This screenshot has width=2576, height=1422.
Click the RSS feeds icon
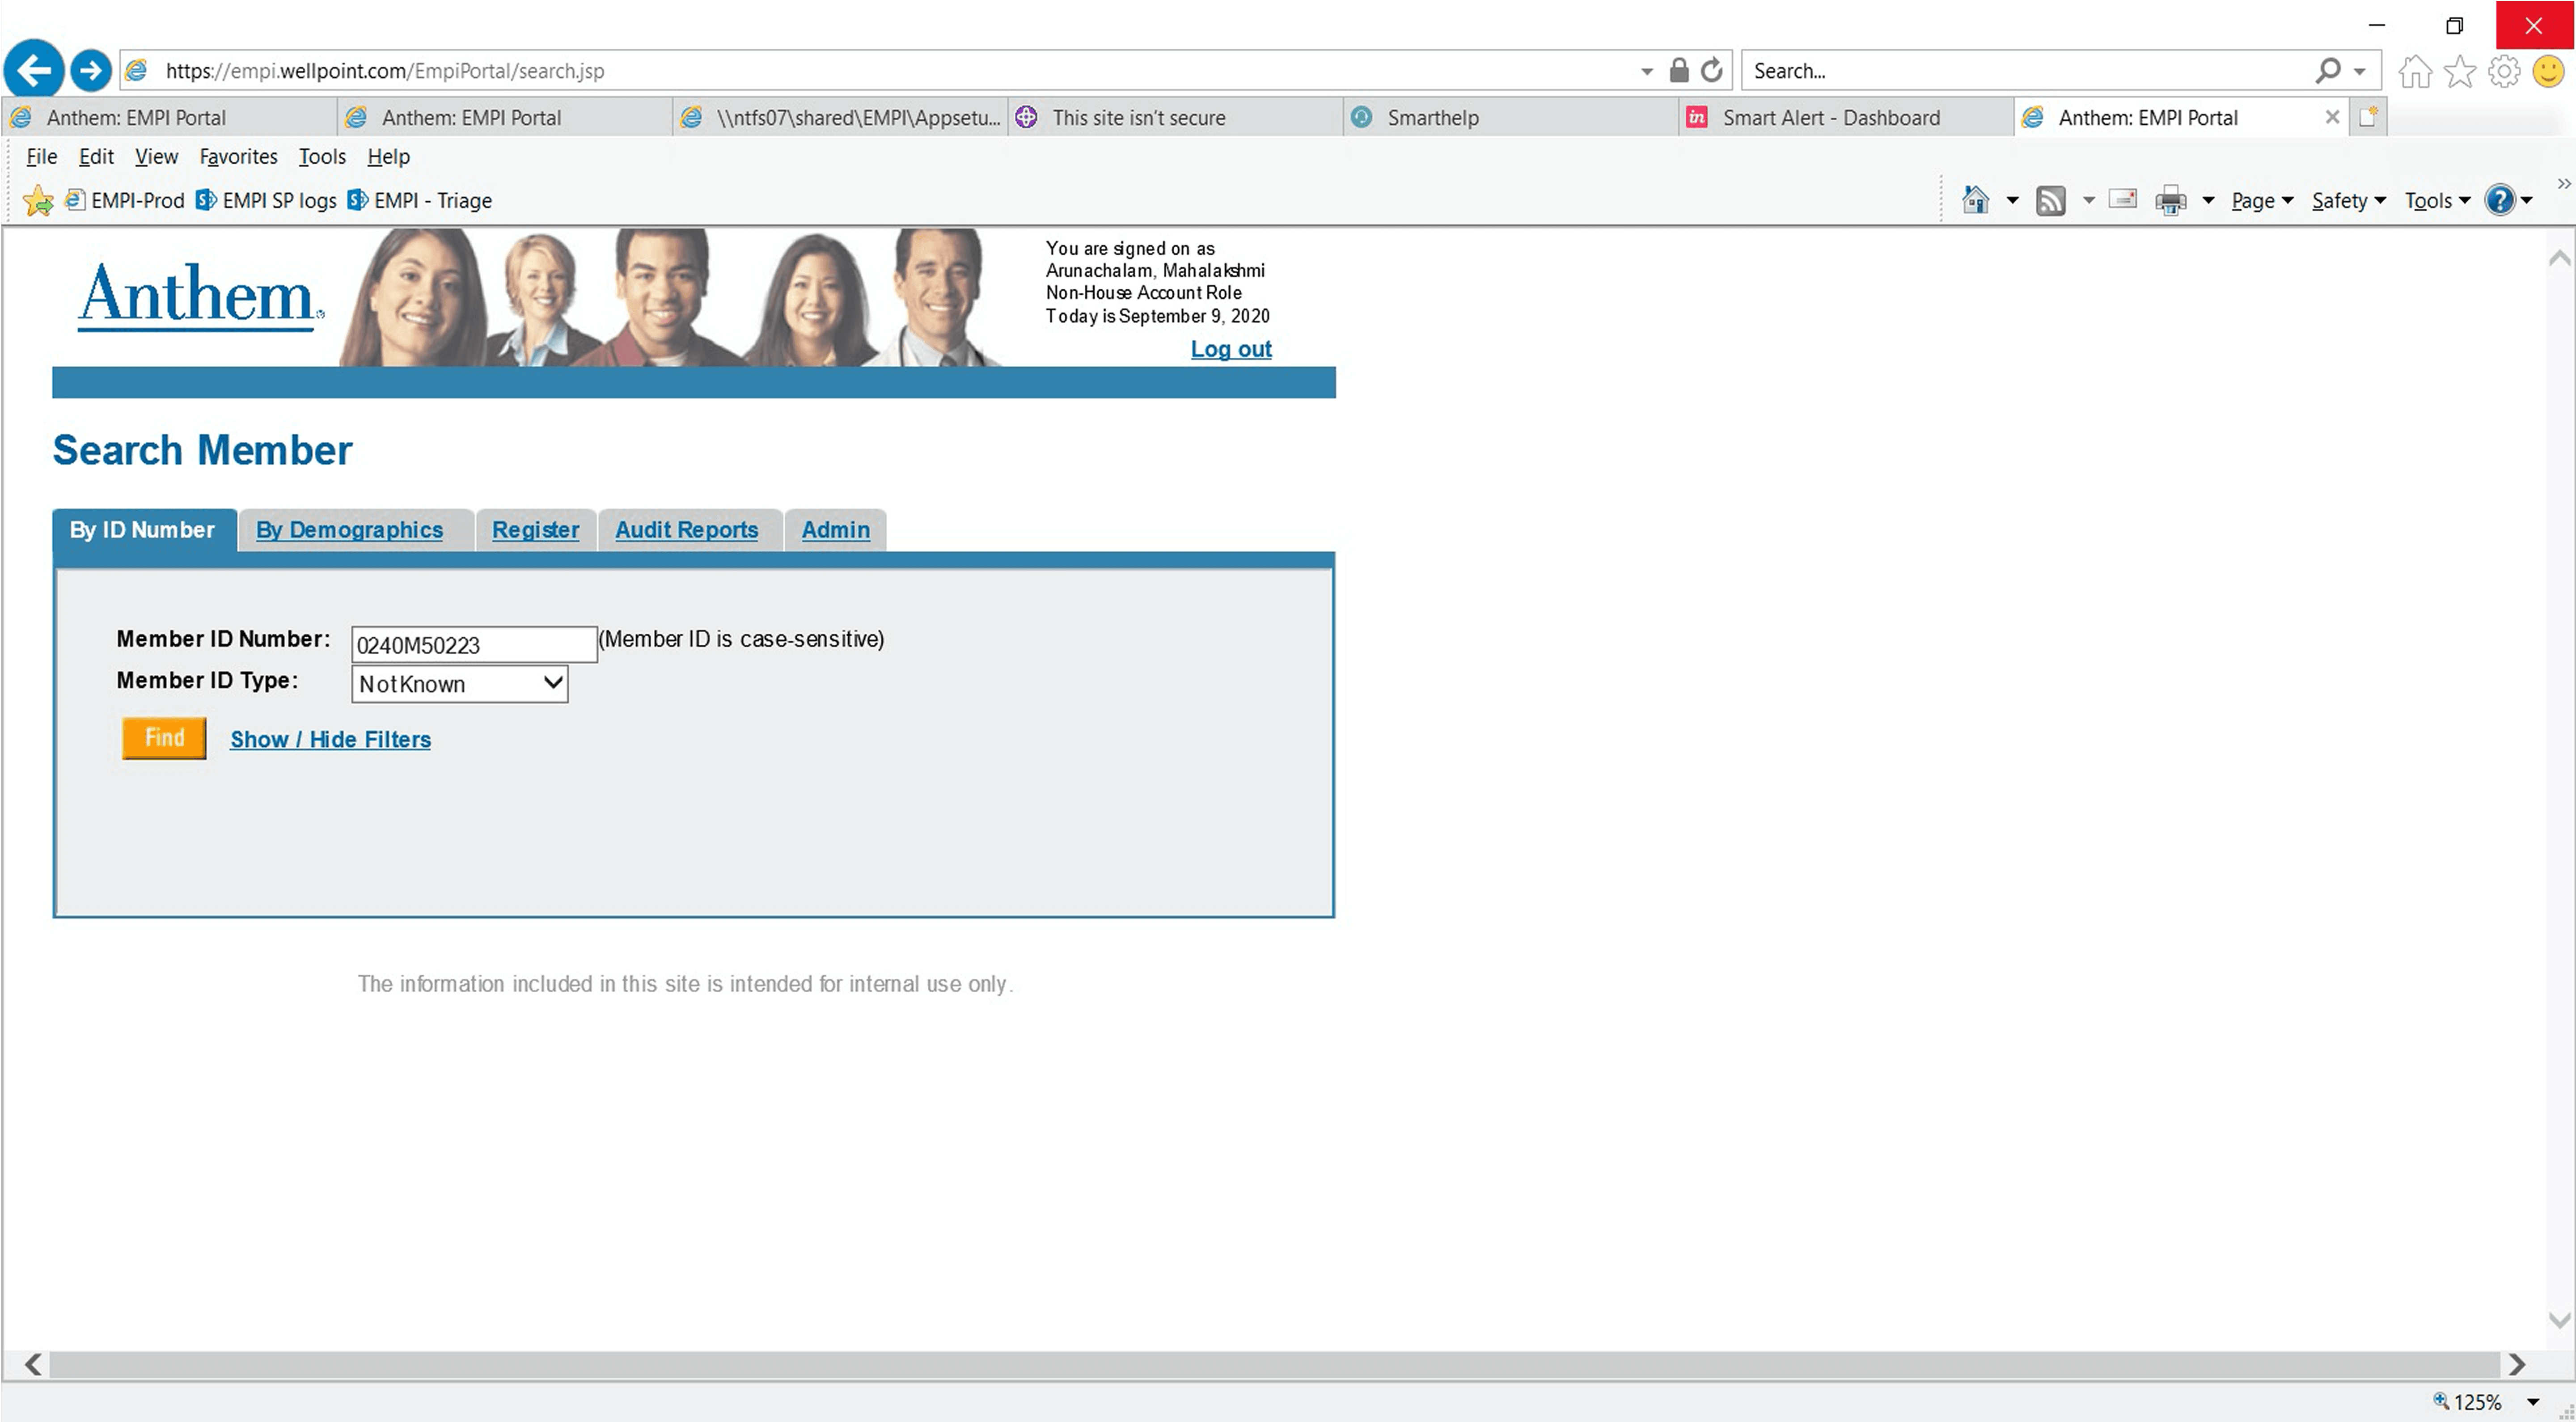pyautogui.click(x=2051, y=200)
